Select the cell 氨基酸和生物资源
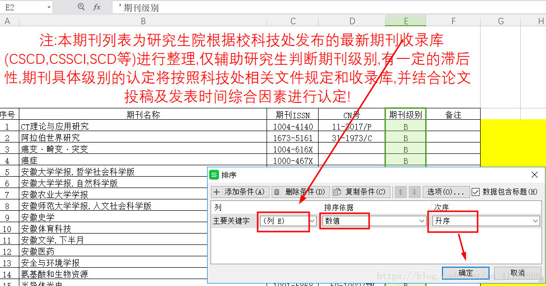The height and width of the screenshot is (286, 546). coord(113,274)
